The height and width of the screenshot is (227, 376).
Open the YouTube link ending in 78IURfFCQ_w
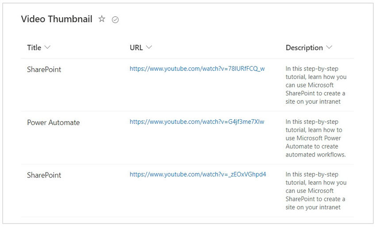click(x=197, y=69)
